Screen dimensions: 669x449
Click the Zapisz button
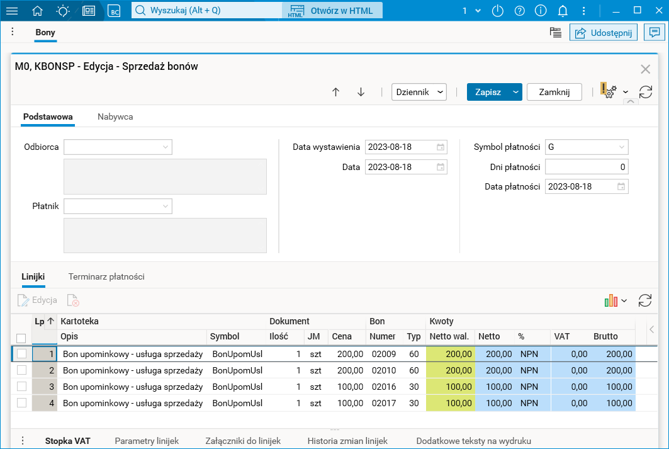tap(488, 92)
